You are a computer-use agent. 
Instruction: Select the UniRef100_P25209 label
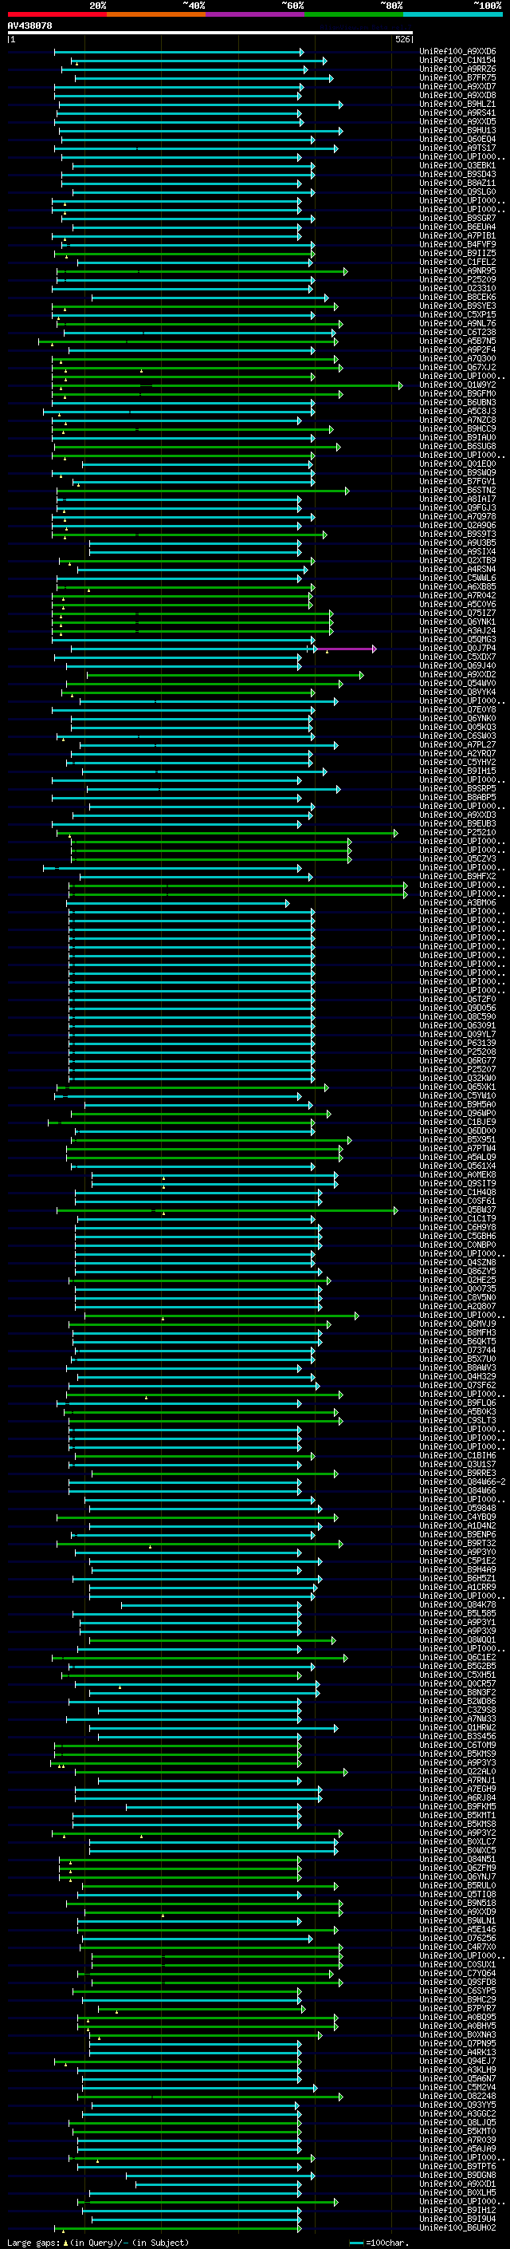457,279
